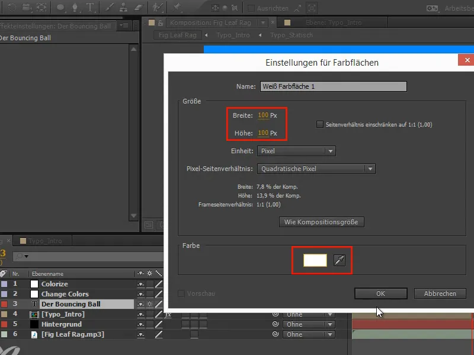Viewport: 474px width, 355px height.
Task: Click the Abbrechen button
Action: (x=440, y=293)
